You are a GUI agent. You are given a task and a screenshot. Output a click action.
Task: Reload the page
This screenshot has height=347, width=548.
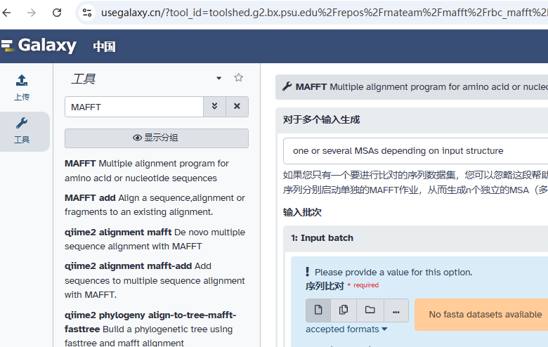57,13
